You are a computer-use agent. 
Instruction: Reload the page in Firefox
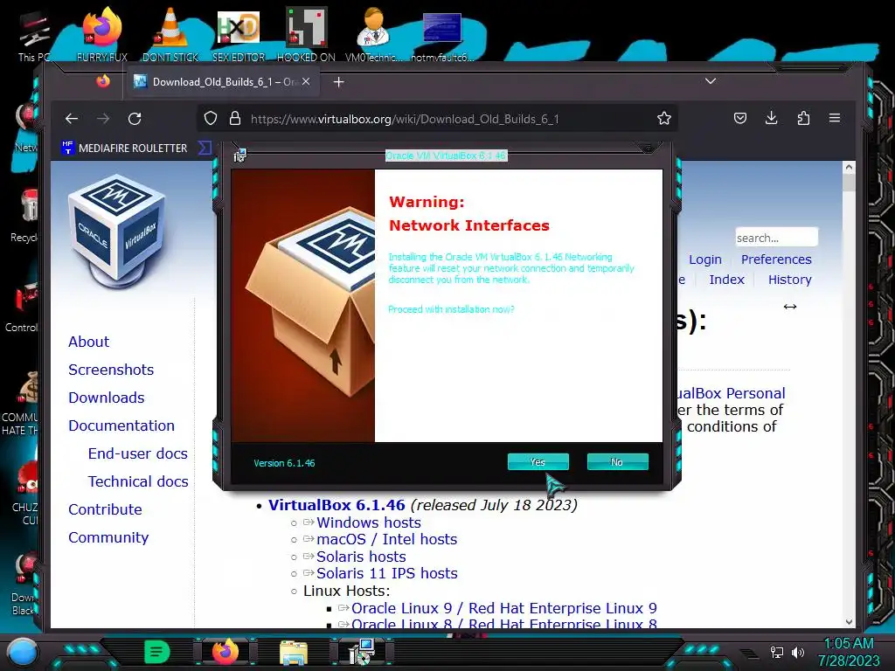point(135,119)
